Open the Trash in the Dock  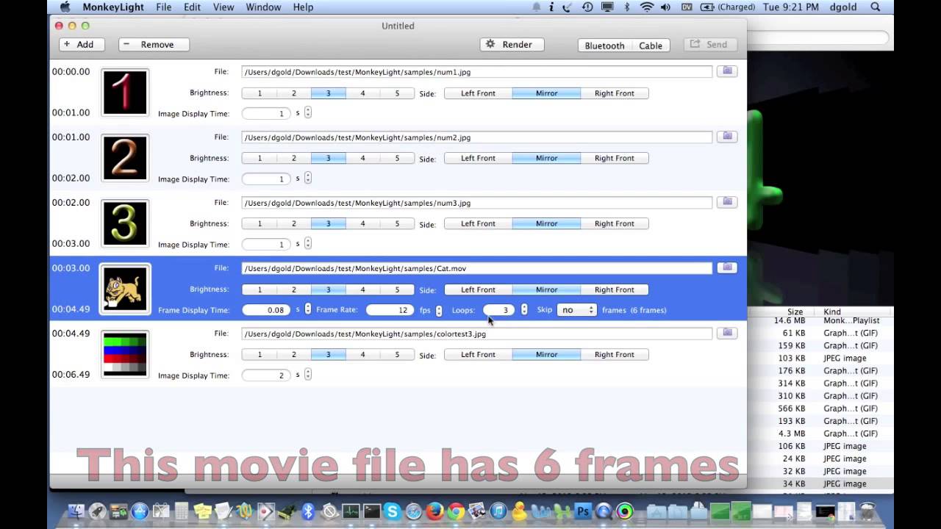pyautogui.click(x=867, y=511)
